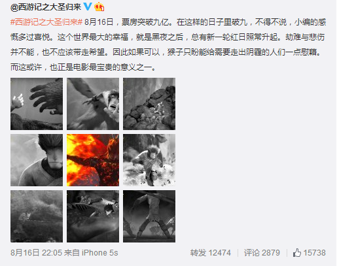
Task: Open the 评论 2879 comments button
Action: (x=262, y=253)
